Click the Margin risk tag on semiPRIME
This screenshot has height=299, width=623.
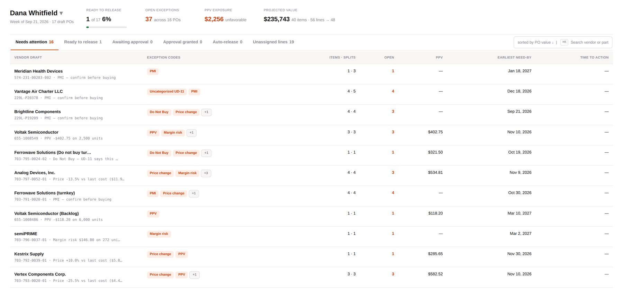pos(159,234)
